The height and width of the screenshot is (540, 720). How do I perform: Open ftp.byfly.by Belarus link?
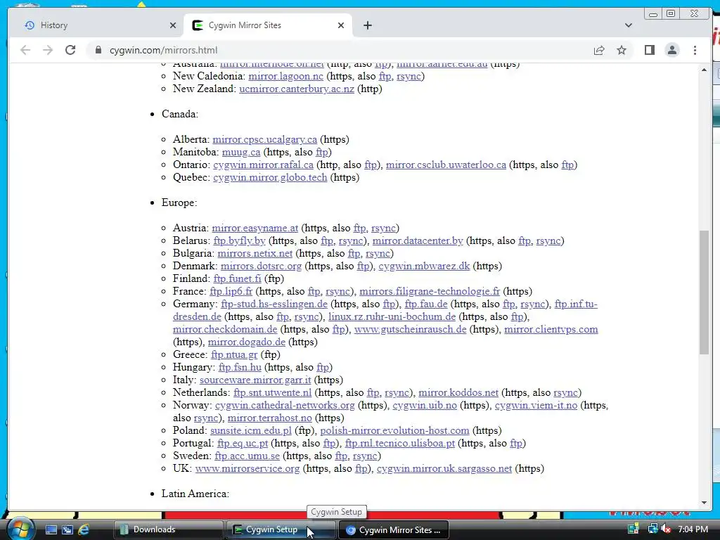pos(239,240)
